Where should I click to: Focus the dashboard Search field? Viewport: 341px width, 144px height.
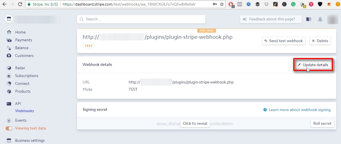(141, 19)
